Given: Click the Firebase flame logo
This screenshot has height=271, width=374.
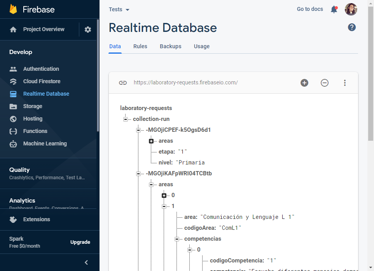Looking at the screenshot, I should [13, 9].
